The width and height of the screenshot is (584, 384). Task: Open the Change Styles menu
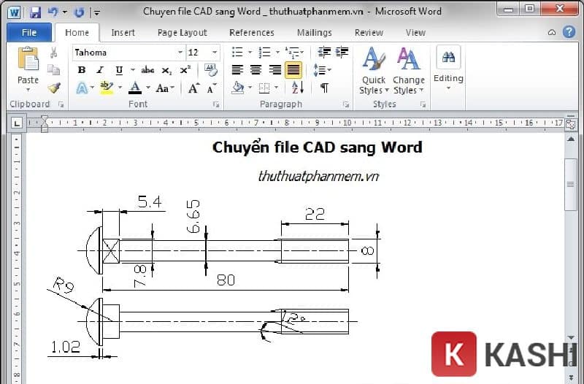tap(409, 71)
